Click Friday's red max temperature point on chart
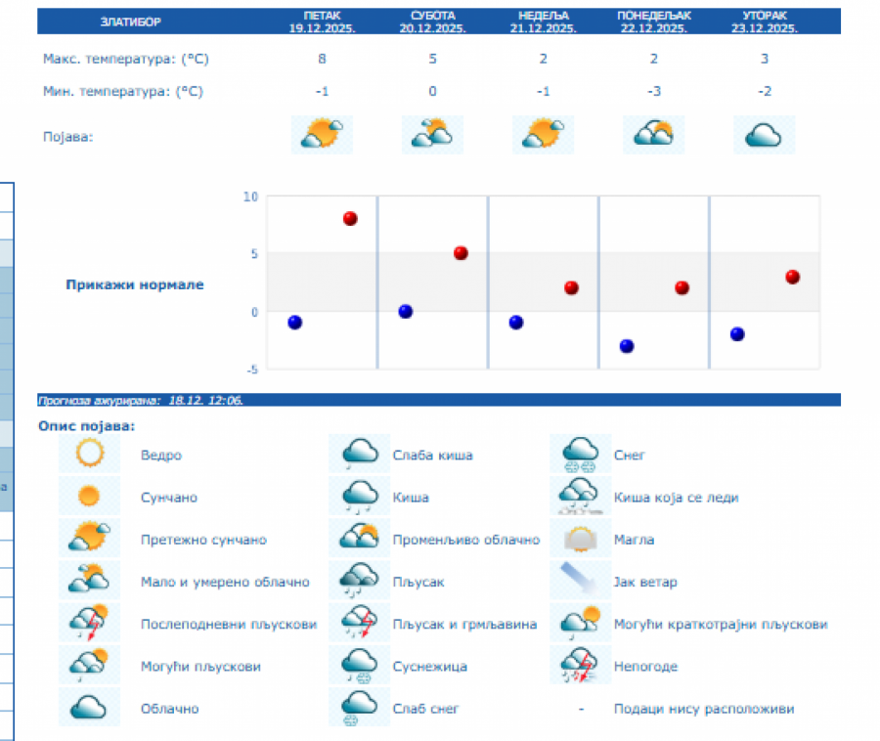 350,218
